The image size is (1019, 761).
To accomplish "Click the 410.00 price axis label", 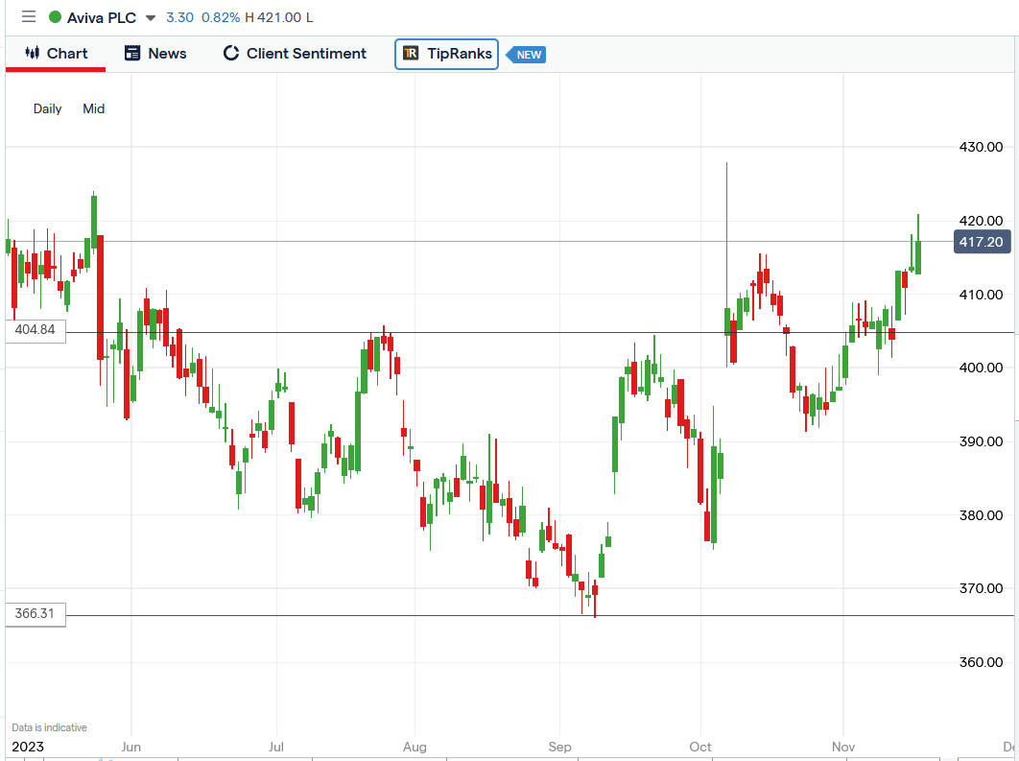I will (x=981, y=295).
